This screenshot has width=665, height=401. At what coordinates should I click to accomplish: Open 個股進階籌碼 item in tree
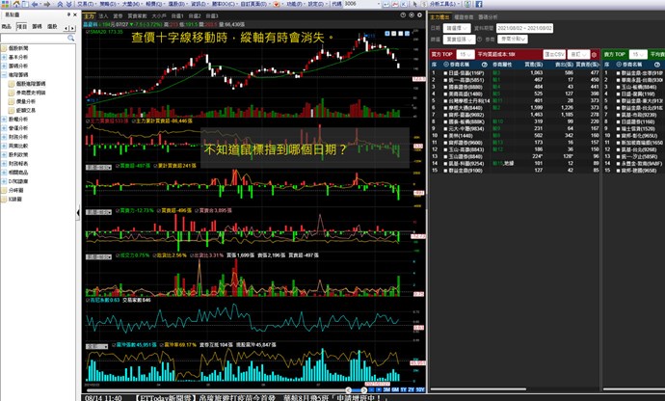[28, 84]
